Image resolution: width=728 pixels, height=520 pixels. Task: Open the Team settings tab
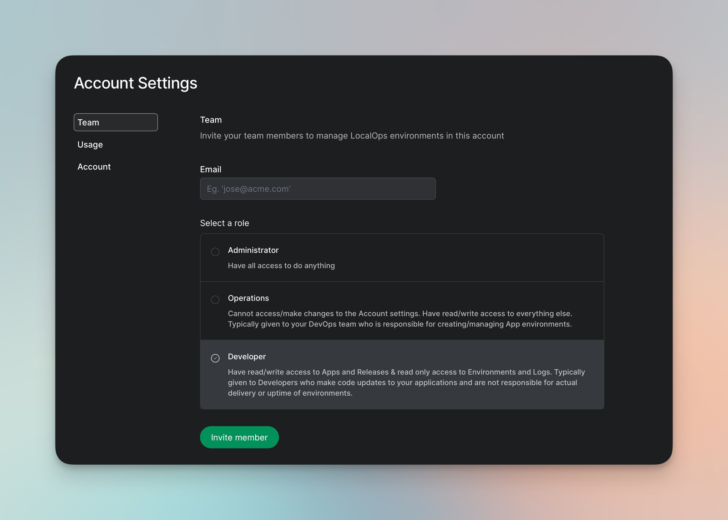[x=116, y=122]
